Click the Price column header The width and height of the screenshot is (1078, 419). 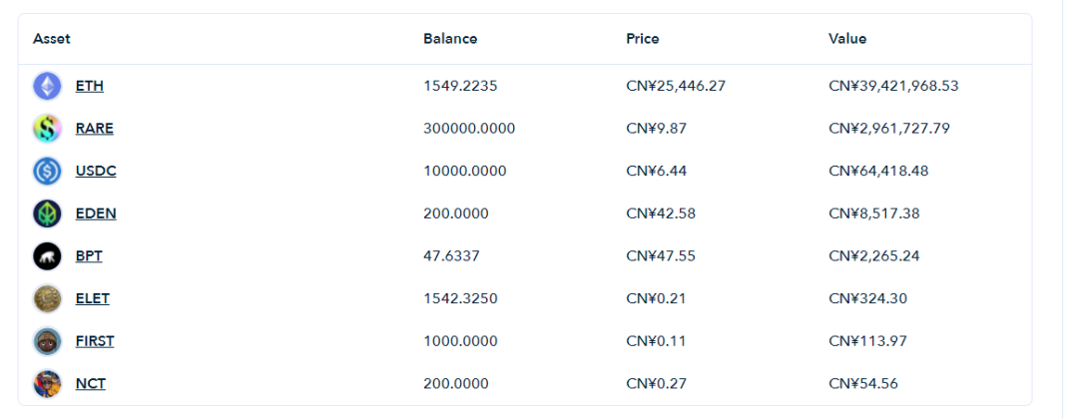tap(643, 39)
